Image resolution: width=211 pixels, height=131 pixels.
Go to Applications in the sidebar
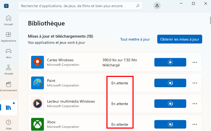(x=9, y=37)
